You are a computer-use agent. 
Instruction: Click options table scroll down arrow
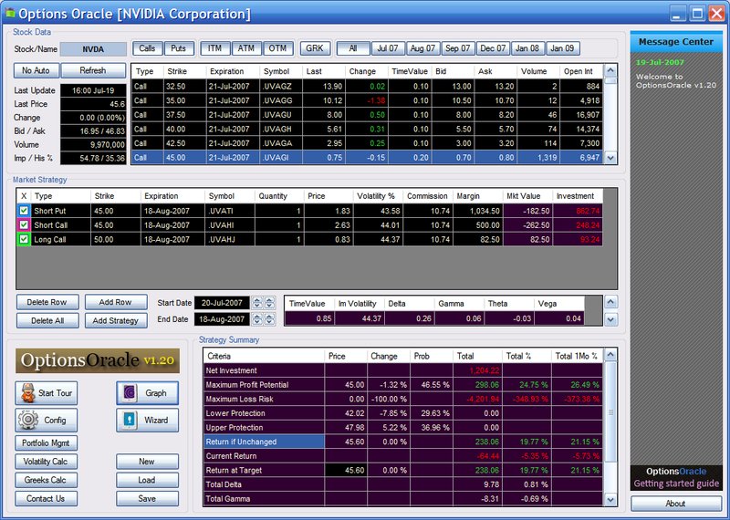[610, 158]
